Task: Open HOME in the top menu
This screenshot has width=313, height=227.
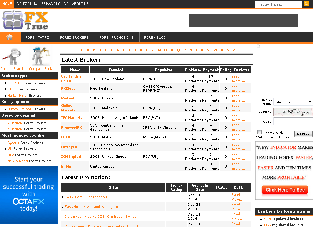Action: click(7, 4)
